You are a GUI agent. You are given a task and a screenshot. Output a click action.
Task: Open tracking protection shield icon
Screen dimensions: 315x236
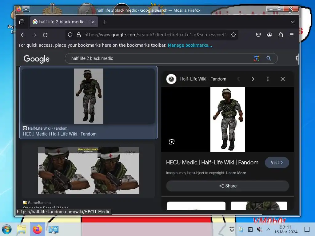coord(70,35)
